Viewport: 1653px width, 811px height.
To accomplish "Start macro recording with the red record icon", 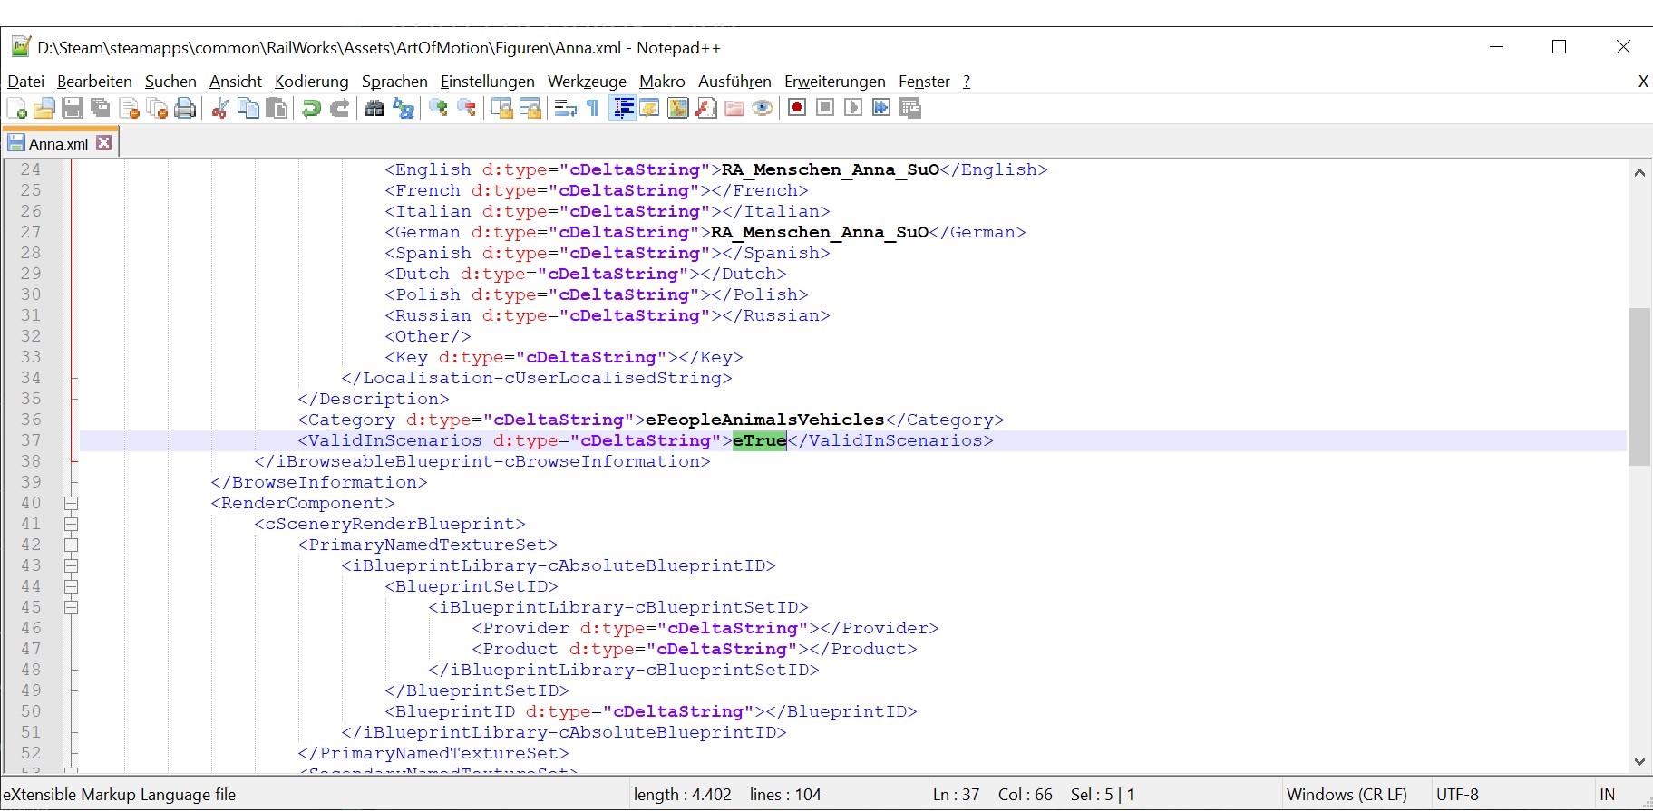I will (797, 108).
